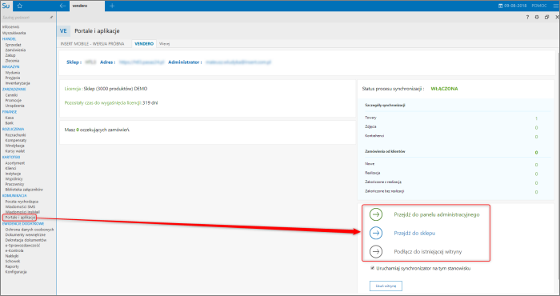Viewport: 560px width, 296px height.
Task: Open Wydania module
Action: 13,73
